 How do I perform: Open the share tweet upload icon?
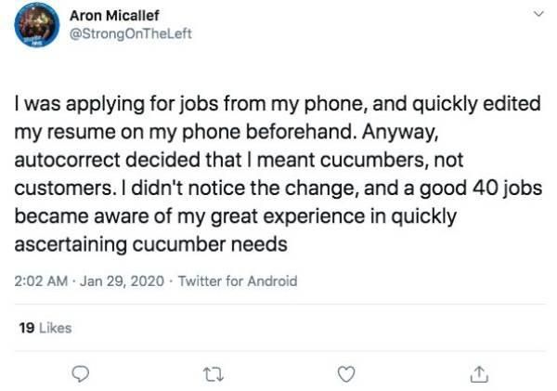479,374
